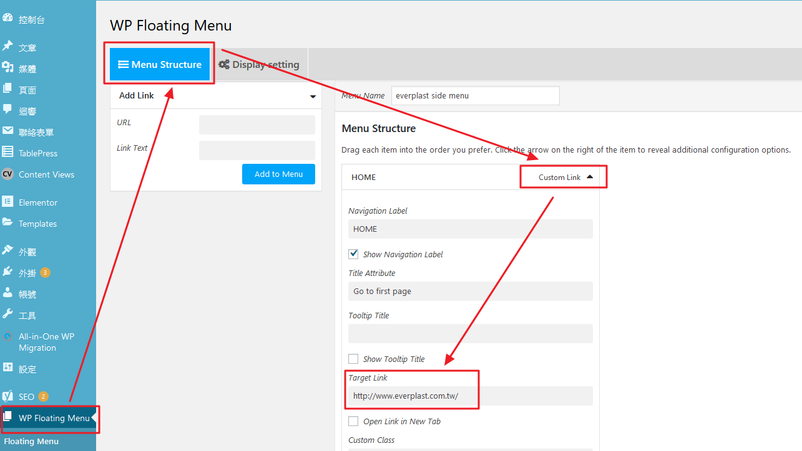Image resolution: width=802 pixels, height=451 pixels.
Task: Click the table icon beside TablePress
Action: 7,152
